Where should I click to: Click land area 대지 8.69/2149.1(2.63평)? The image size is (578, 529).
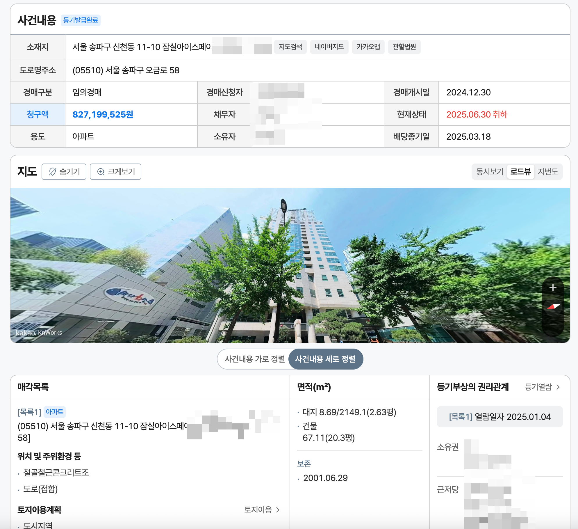349,412
